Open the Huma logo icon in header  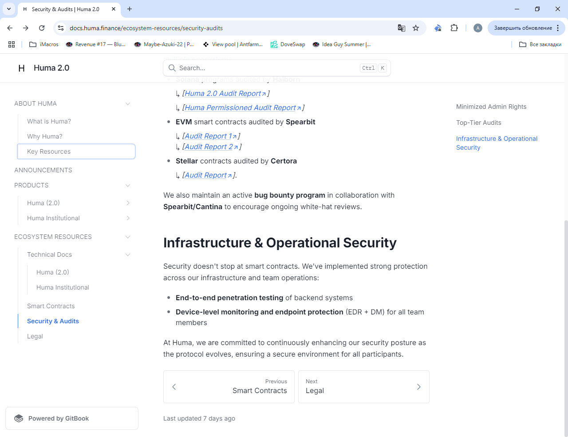pyautogui.click(x=21, y=68)
